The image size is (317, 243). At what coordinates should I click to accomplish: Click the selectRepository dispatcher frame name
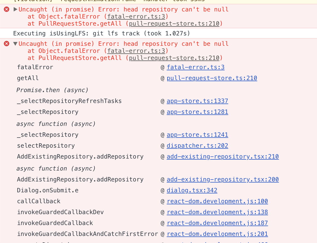pyautogui.click(x=46, y=145)
